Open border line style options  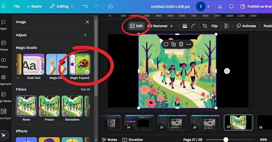(x=185, y=26)
